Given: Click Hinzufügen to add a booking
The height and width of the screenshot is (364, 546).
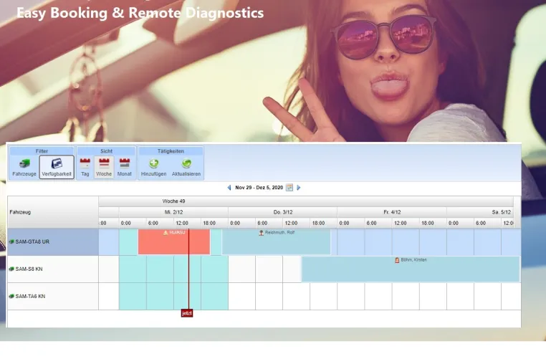Looking at the screenshot, I should point(153,167).
